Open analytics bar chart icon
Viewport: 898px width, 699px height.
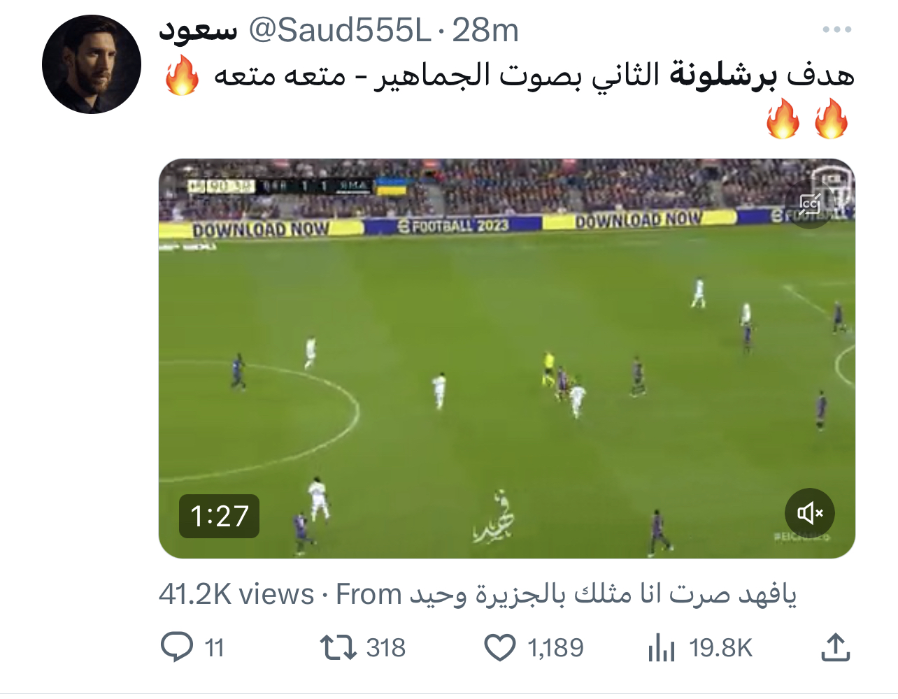(x=661, y=647)
